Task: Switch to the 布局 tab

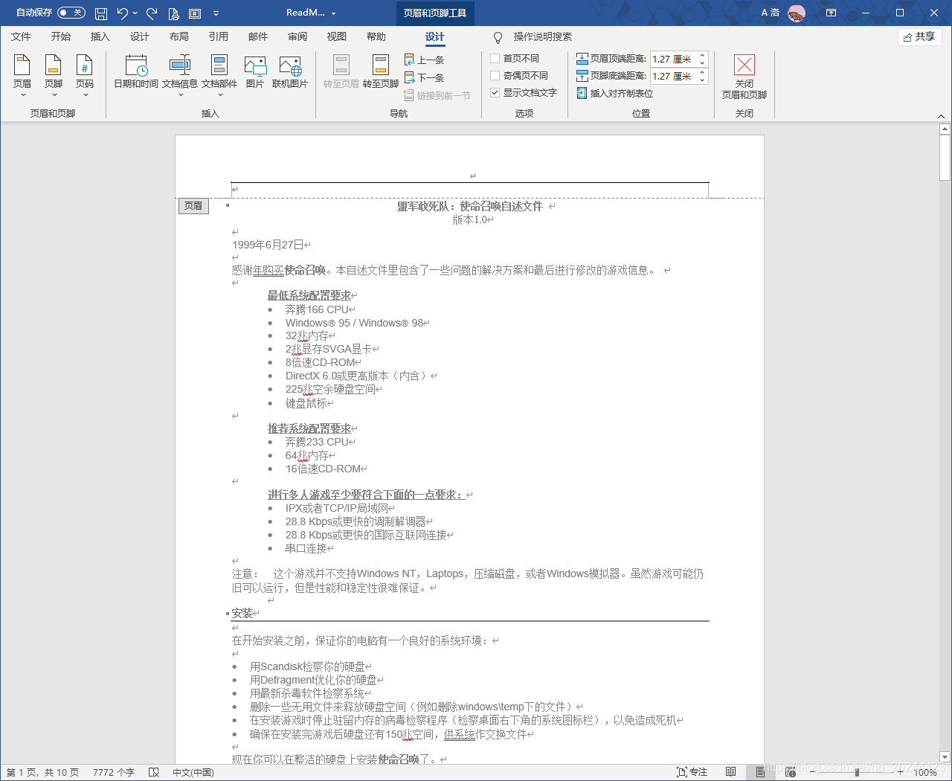Action: coord(179,36)
